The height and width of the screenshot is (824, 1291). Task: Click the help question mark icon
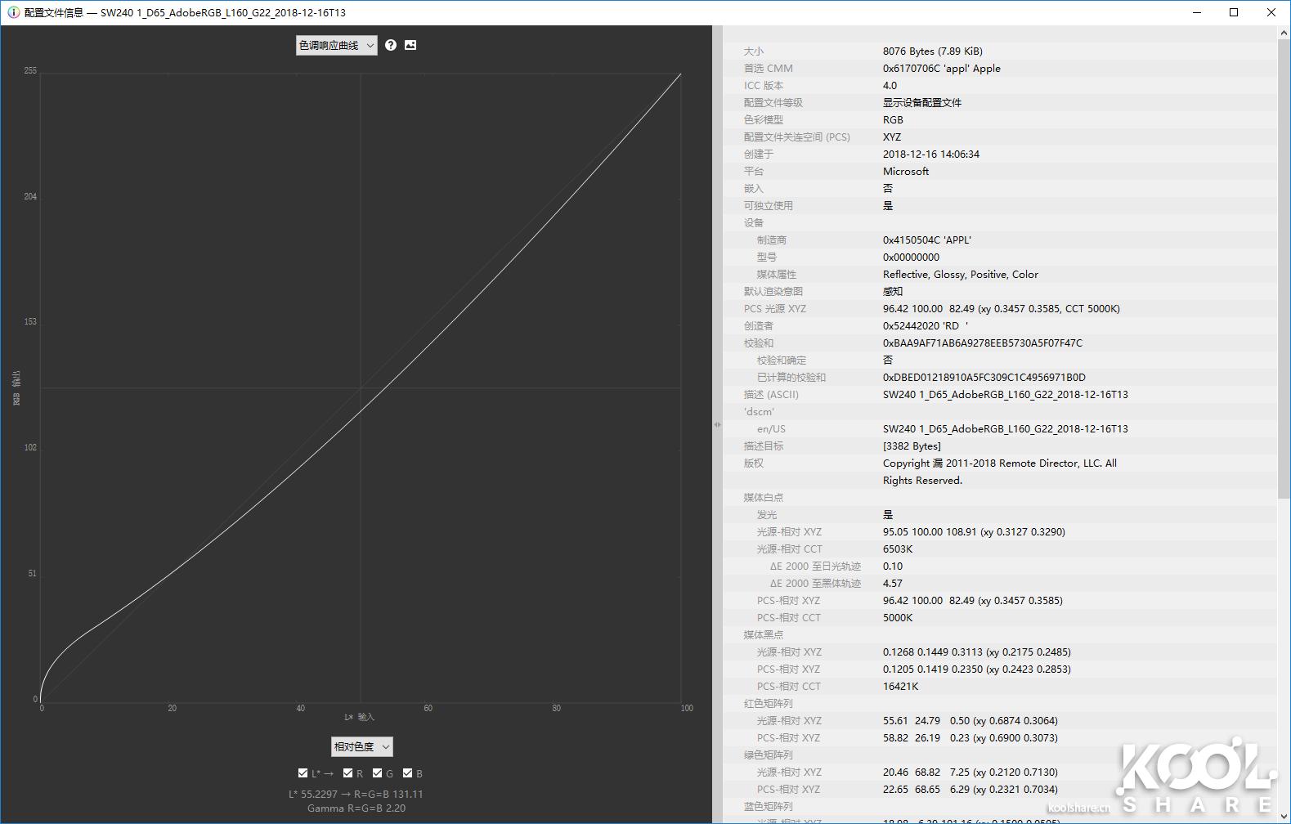tap(391, 45)
